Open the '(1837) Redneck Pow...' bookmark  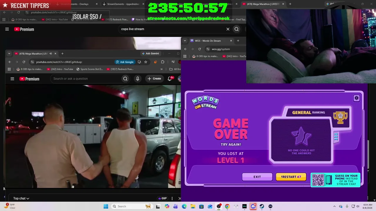pyautogui.click(x=120, y=69)
